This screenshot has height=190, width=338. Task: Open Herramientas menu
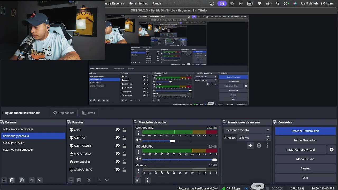[138, 3]
